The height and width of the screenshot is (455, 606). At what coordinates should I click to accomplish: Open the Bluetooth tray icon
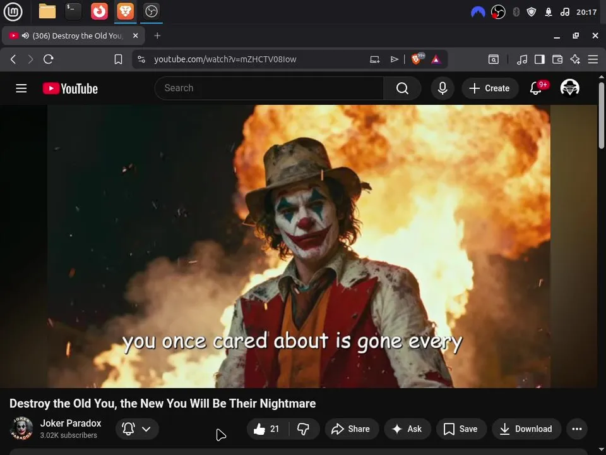coord(516,12)
